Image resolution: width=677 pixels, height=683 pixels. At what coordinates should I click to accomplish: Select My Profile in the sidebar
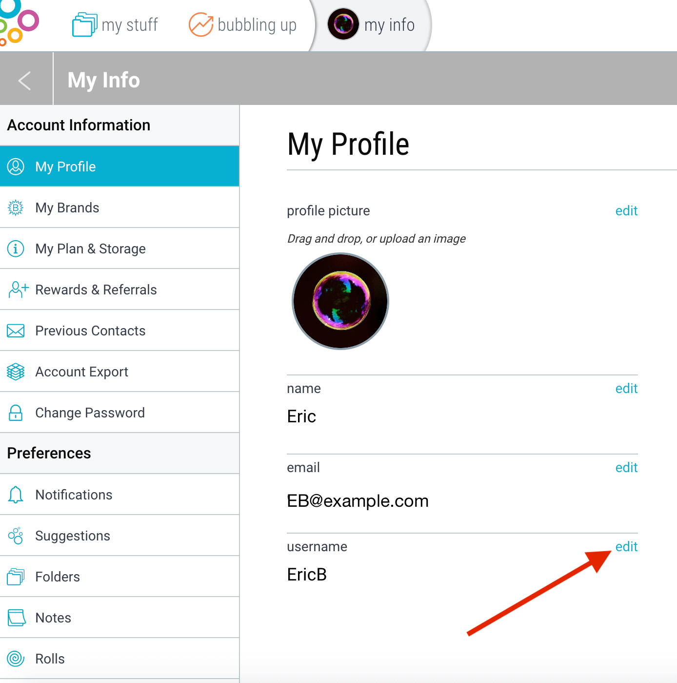pyautogui.click(x=119, y=166)
